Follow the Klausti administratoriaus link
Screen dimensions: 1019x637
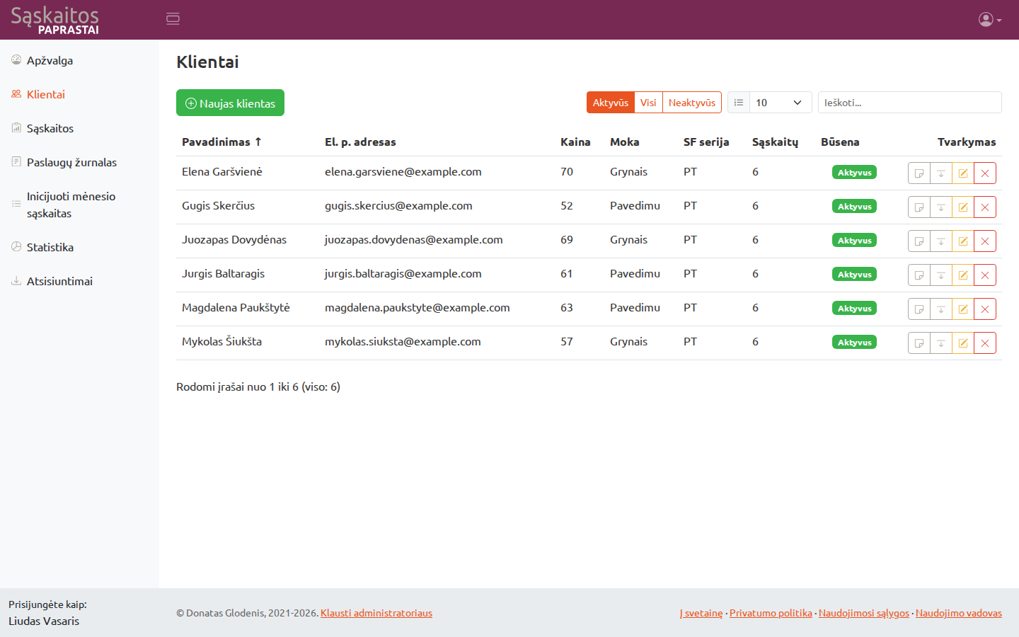(376, 614)
